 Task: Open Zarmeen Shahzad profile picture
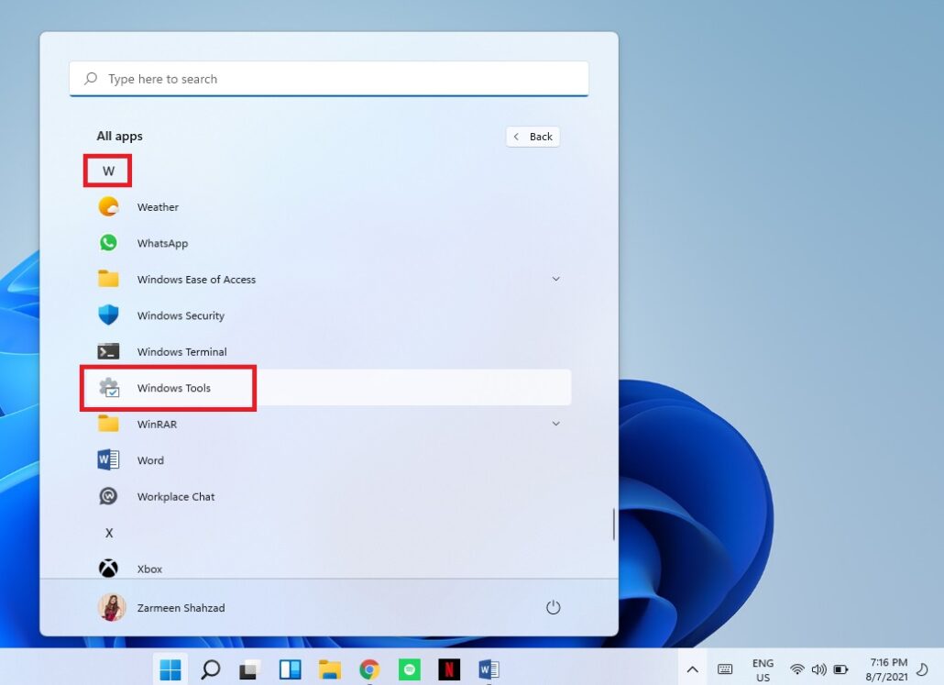tap(112, 607)
